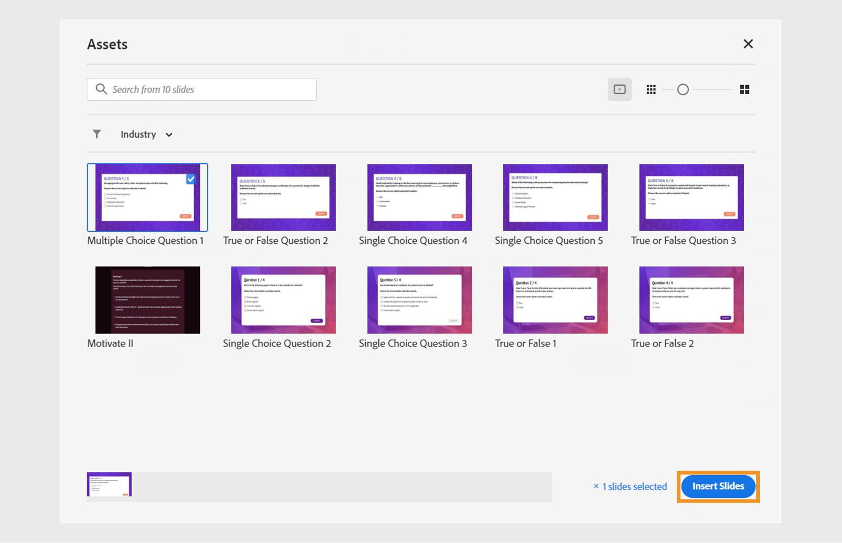Select the True or False 1 slide
This screenshot has width=842, height=543.
pos(554,300)
